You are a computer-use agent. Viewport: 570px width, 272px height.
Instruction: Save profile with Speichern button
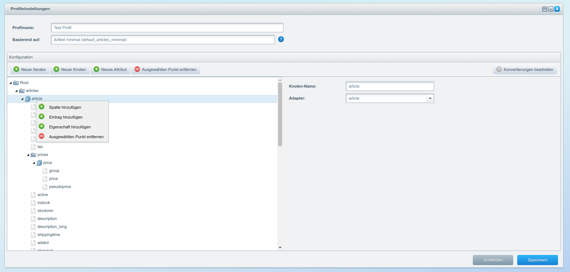tap(538, 260)
